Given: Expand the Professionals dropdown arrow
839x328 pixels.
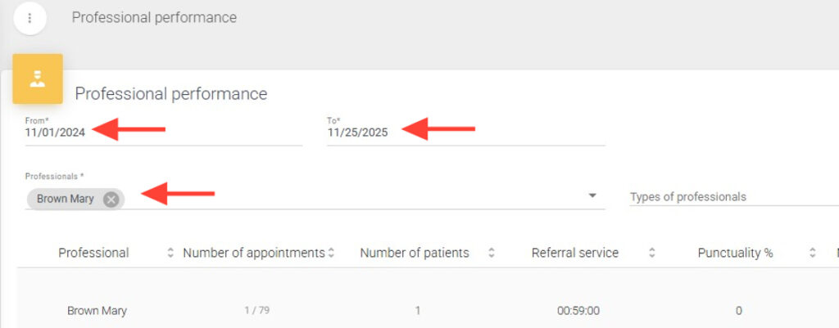Looking at the screenshot, I should click(592, 196).
